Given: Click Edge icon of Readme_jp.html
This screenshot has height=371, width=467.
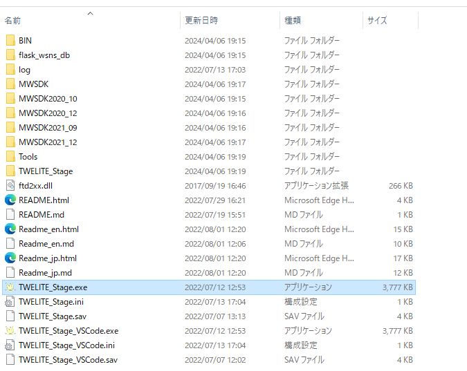Looking at the screenshot, I should pos(10,258).
